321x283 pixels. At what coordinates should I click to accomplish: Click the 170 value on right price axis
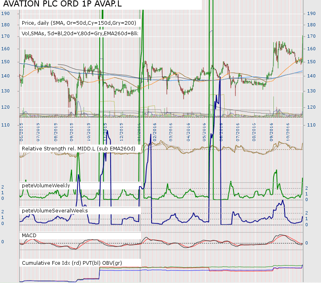coord(311,36)
